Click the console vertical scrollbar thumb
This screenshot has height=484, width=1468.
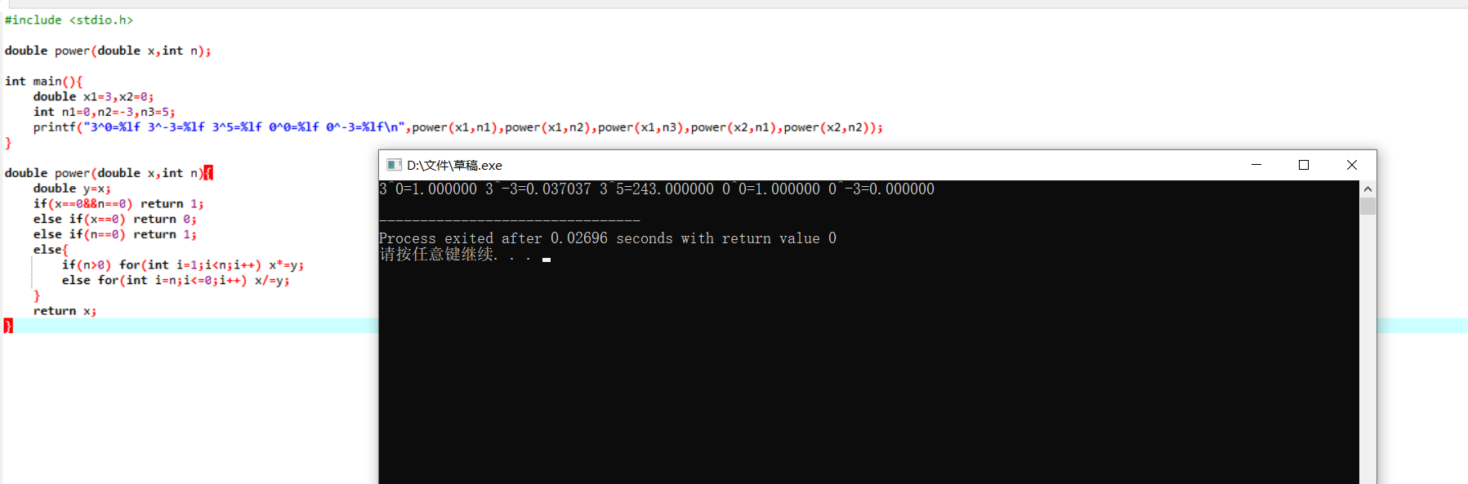(1368, 206)
